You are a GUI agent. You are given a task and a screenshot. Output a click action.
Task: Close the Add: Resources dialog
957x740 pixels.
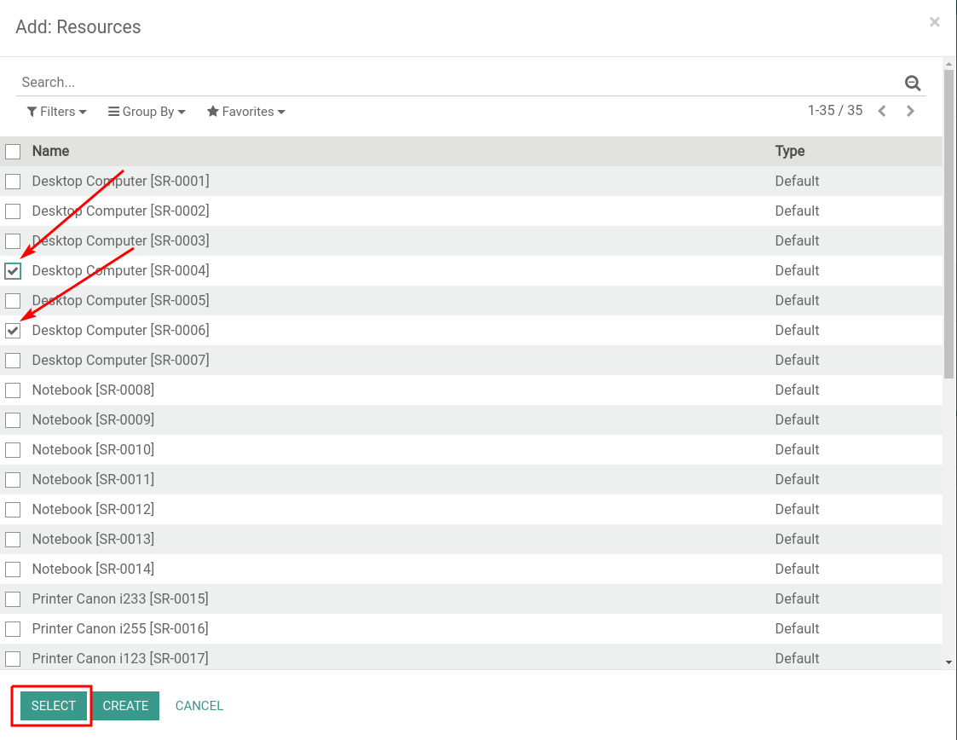(935, 22)
